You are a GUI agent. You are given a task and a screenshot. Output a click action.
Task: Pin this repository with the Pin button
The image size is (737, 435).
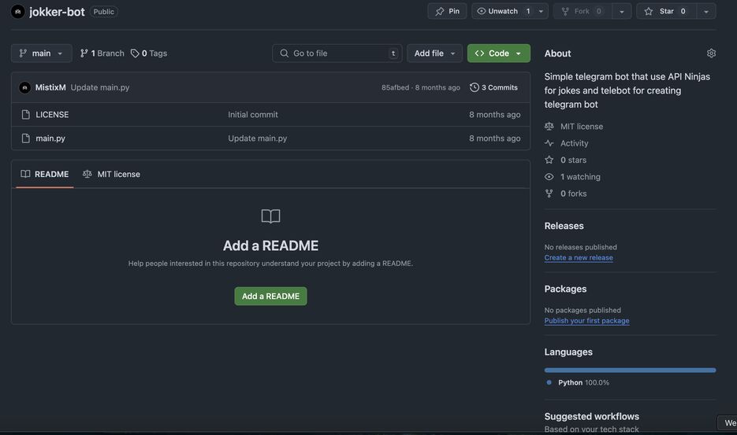tap(447, 11)
